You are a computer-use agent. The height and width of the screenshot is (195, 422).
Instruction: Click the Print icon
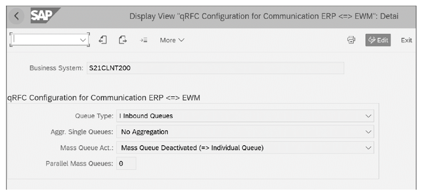pos(351,40)
